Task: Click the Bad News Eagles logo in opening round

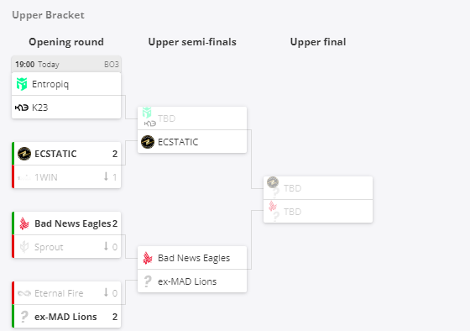Action: (24, 223)
